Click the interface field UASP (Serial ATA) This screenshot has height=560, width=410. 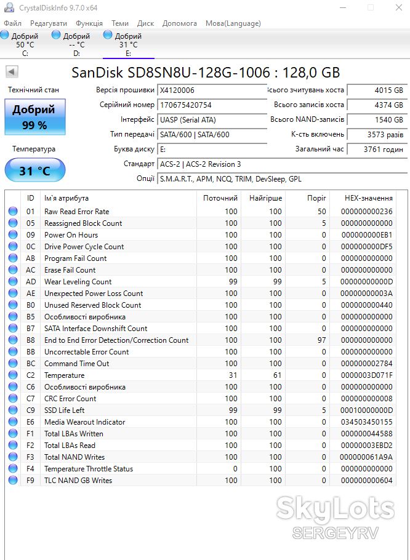click(212, 119)
